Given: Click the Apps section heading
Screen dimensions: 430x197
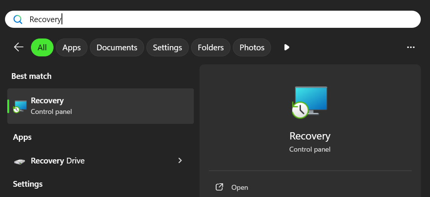Looking at the screenshot, I should tap(22, 137).
